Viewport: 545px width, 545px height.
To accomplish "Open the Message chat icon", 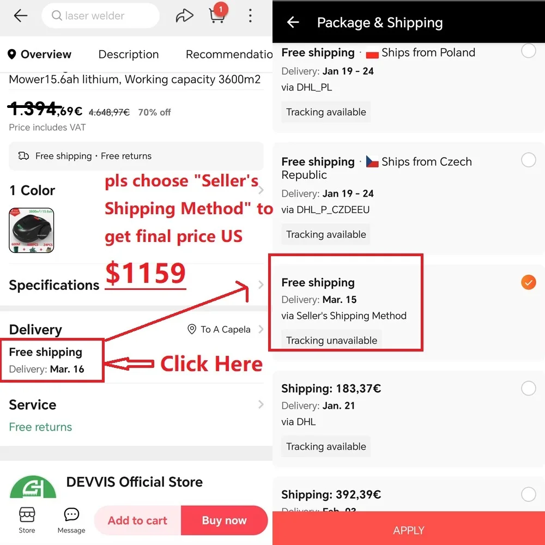I will coord(71,520).
